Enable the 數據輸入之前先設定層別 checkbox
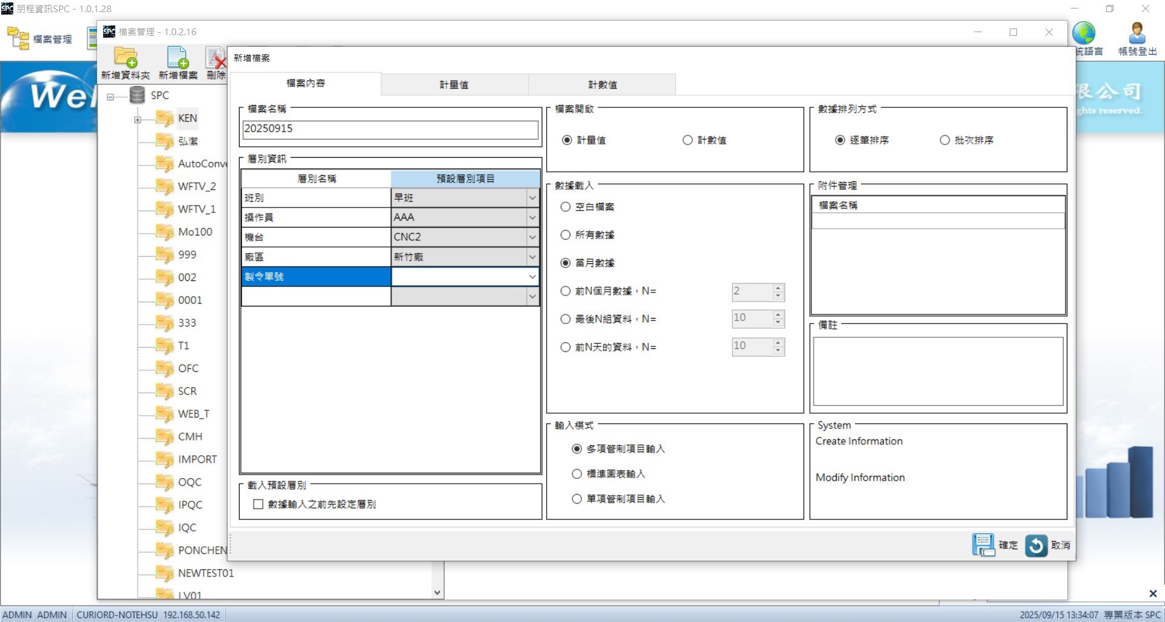 258,504
